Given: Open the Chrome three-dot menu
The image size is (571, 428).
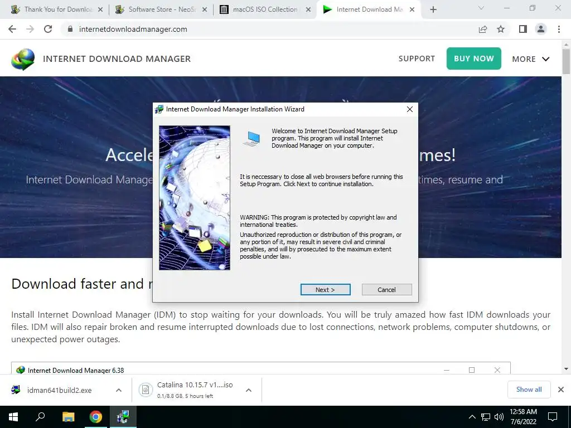Looking at the screenshot, I should 559,29.
